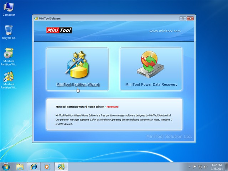Launch MiniTool Partition Wizard from the left card
This screenshot has height=171, width=228.
click(x=77, y=69)
